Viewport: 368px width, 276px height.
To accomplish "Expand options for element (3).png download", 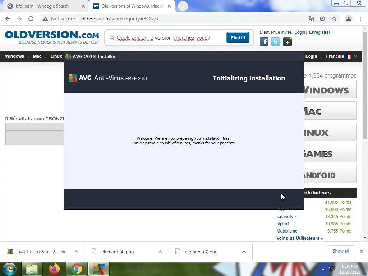I will 244,252.
